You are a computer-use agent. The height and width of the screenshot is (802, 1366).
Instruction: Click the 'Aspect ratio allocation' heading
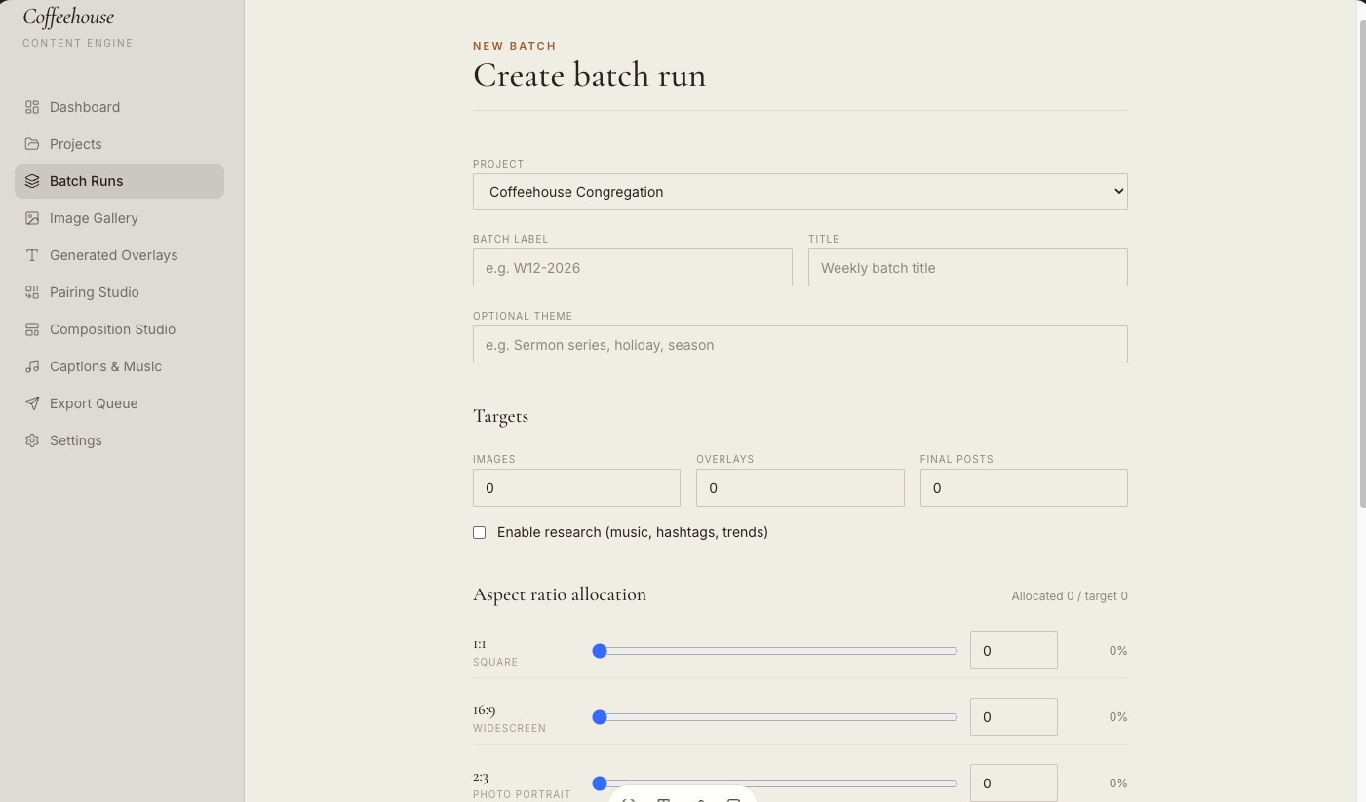(560, 594)
